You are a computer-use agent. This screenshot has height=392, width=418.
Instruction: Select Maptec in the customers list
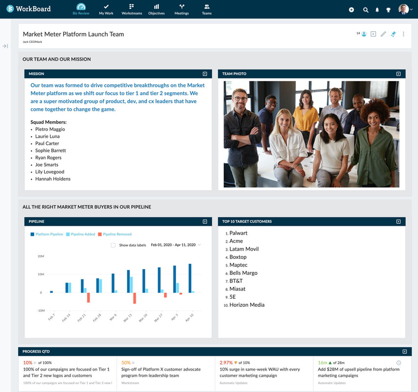click(238, 265)
